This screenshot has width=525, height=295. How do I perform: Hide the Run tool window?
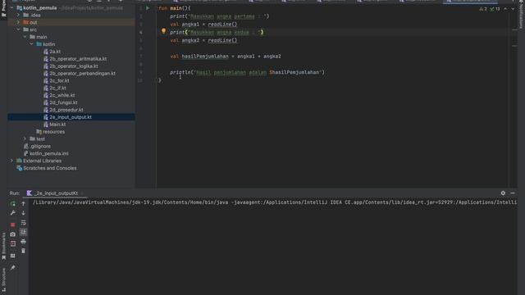[x=513, y=193]
